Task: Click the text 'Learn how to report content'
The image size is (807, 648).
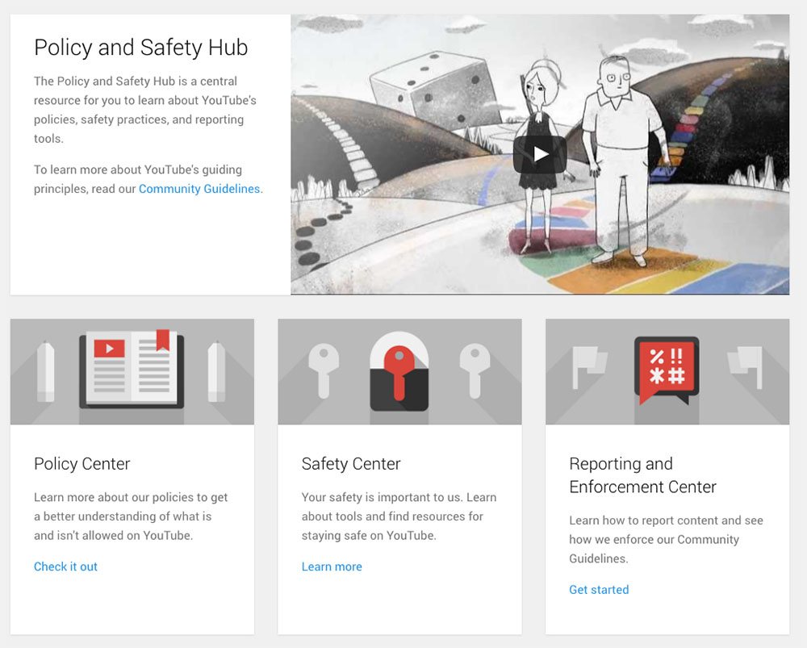Action: pos(643,520)
